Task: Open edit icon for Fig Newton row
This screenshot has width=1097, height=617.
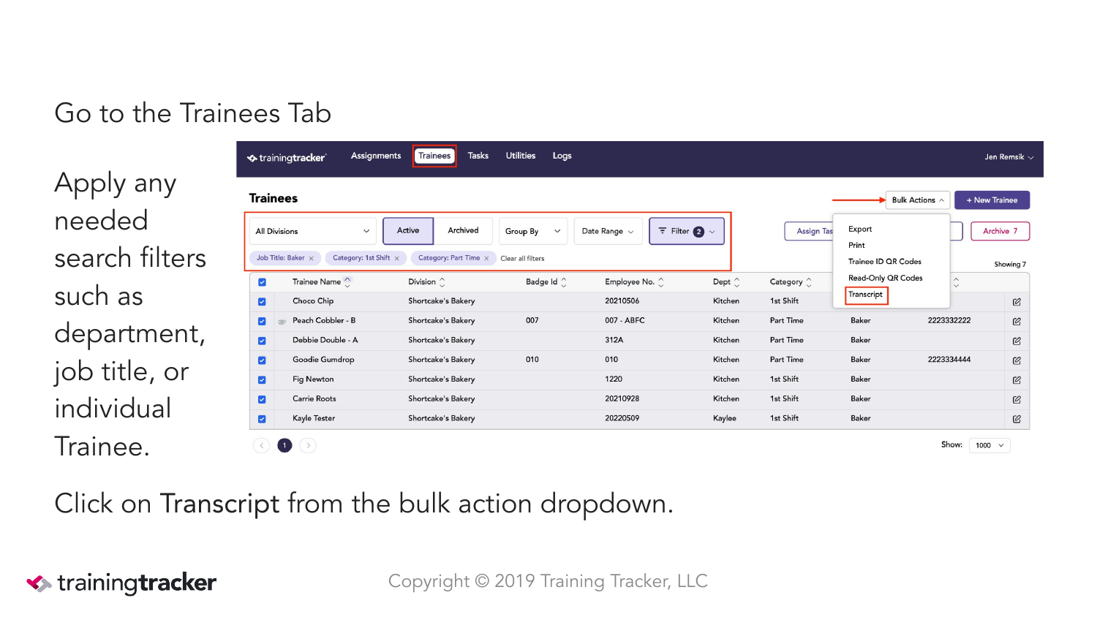Action: pos(1017,380)
